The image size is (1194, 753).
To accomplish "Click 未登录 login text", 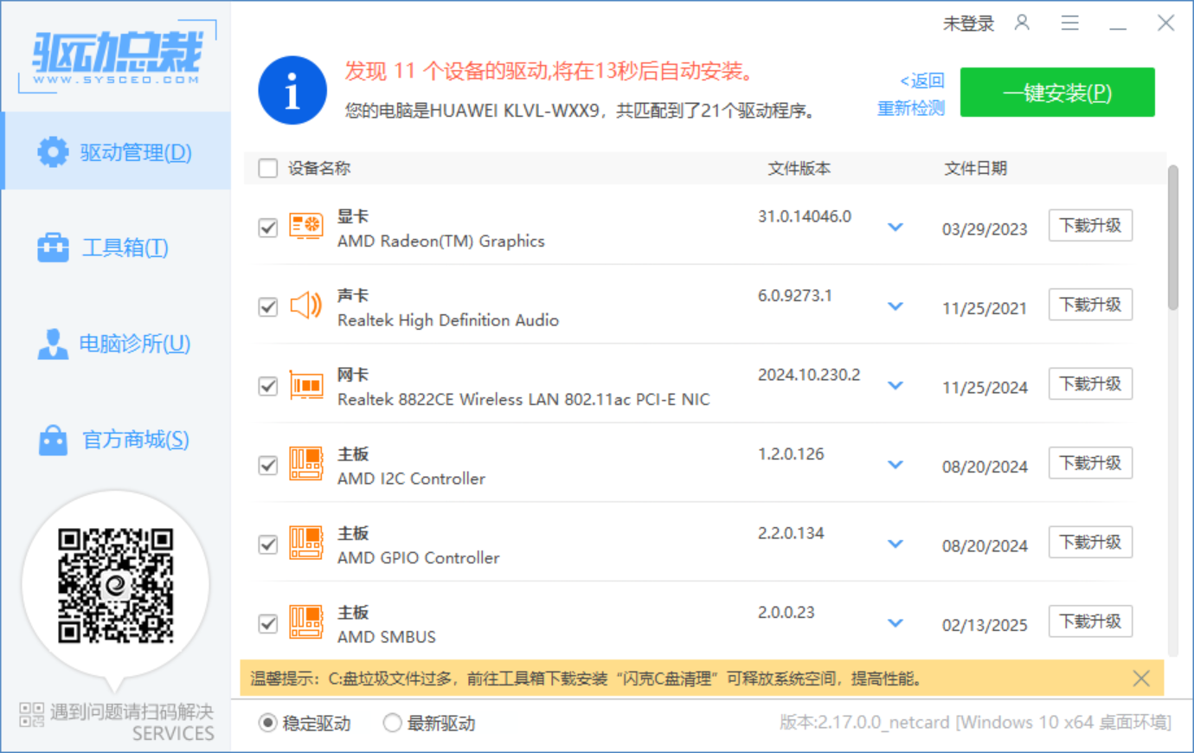I will [968, 23].
